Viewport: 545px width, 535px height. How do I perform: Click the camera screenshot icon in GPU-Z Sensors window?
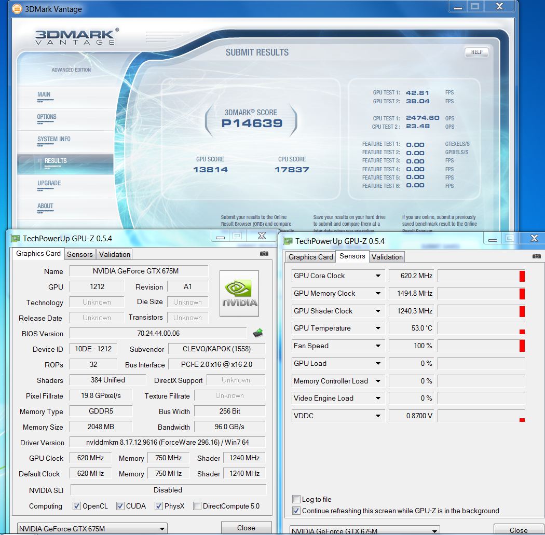coord(536,256)
